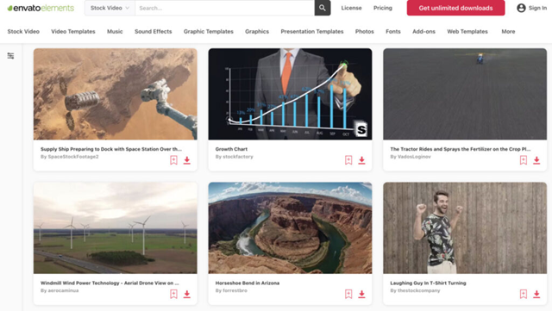552x311 pixels.
Task: Select Graphic Templates category
Action: click(x=209, y=31)
